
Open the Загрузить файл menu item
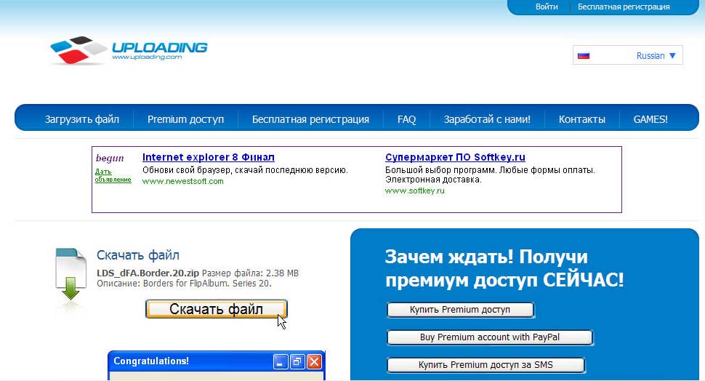82,119
